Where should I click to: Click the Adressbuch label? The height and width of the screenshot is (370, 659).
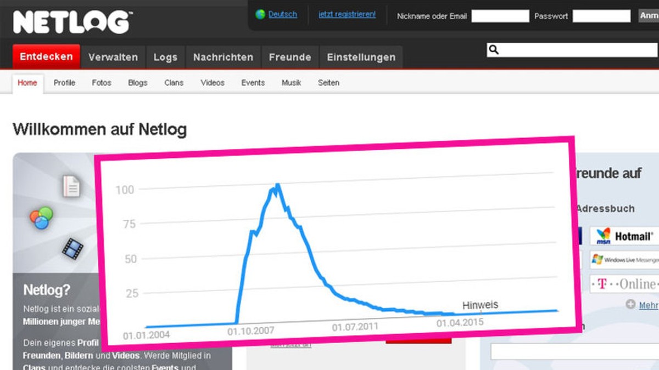(605, 209)
